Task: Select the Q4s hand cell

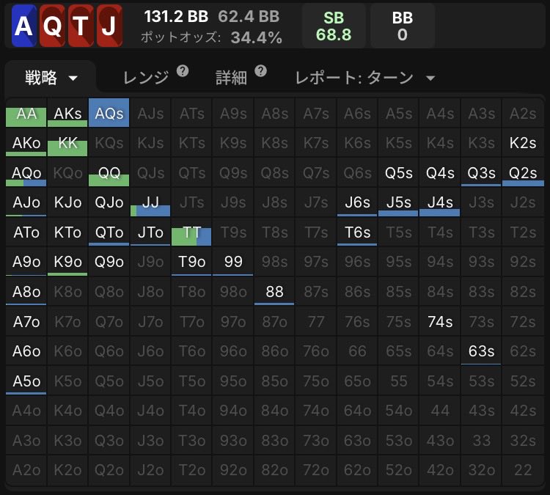Action: [x=440, y=172]
